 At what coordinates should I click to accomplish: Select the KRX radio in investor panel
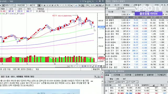pyautogui.click(x=115, y=79)
